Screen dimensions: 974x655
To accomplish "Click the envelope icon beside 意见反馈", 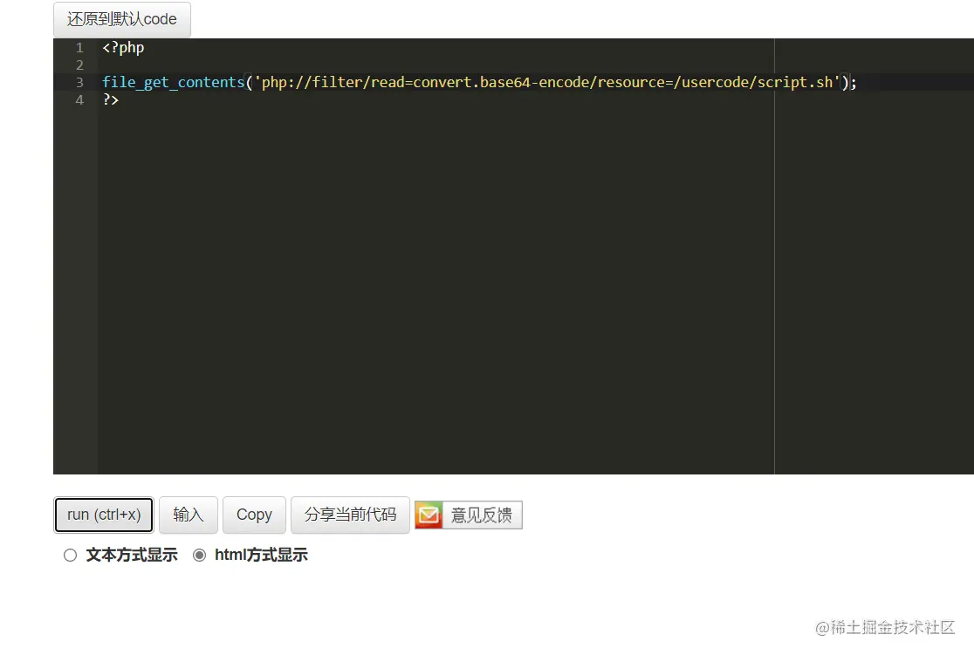I will [429, 515].
